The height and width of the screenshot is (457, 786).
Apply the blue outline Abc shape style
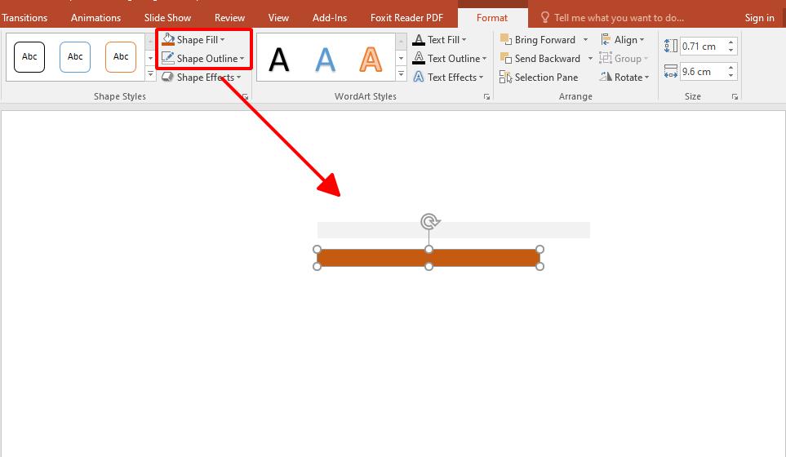pyautogui.click(x=75, y=56)
